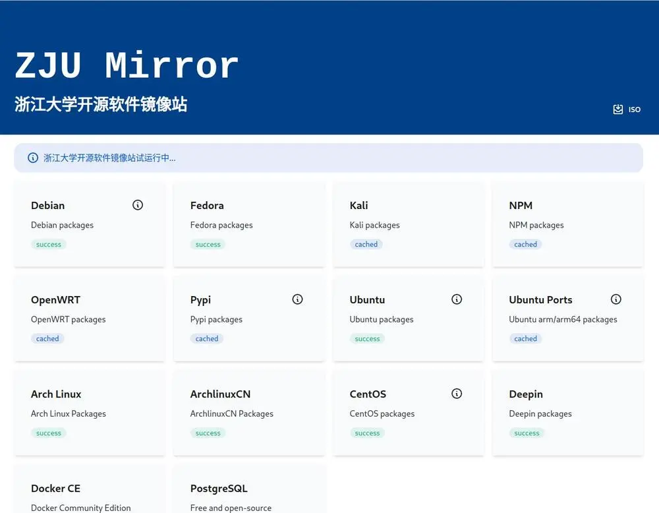Screen dimensions: 659x513
Task: Open the PostgreSQL mirror card
Action: coord(219,489)
